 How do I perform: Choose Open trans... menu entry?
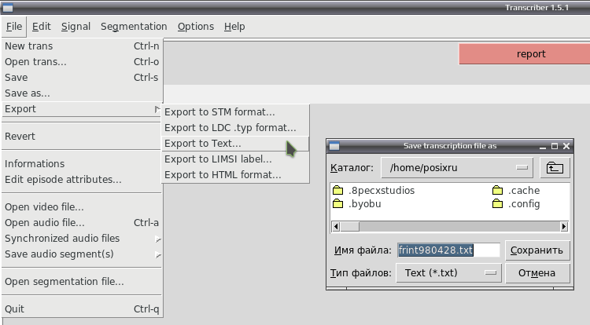click(82, 62)
